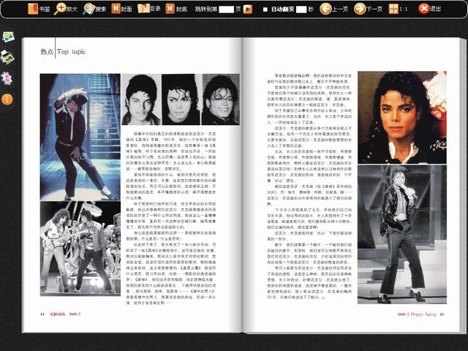Exit the reader with 退出
This screenshot has height=351, width=468.
point(429,9)
